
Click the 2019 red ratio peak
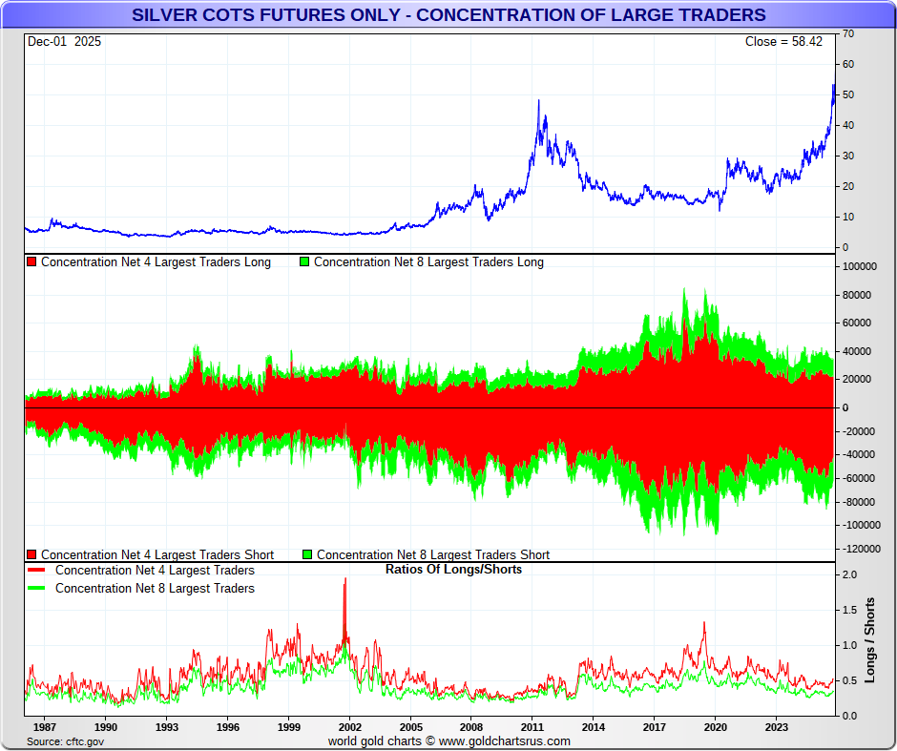[704, 623]
